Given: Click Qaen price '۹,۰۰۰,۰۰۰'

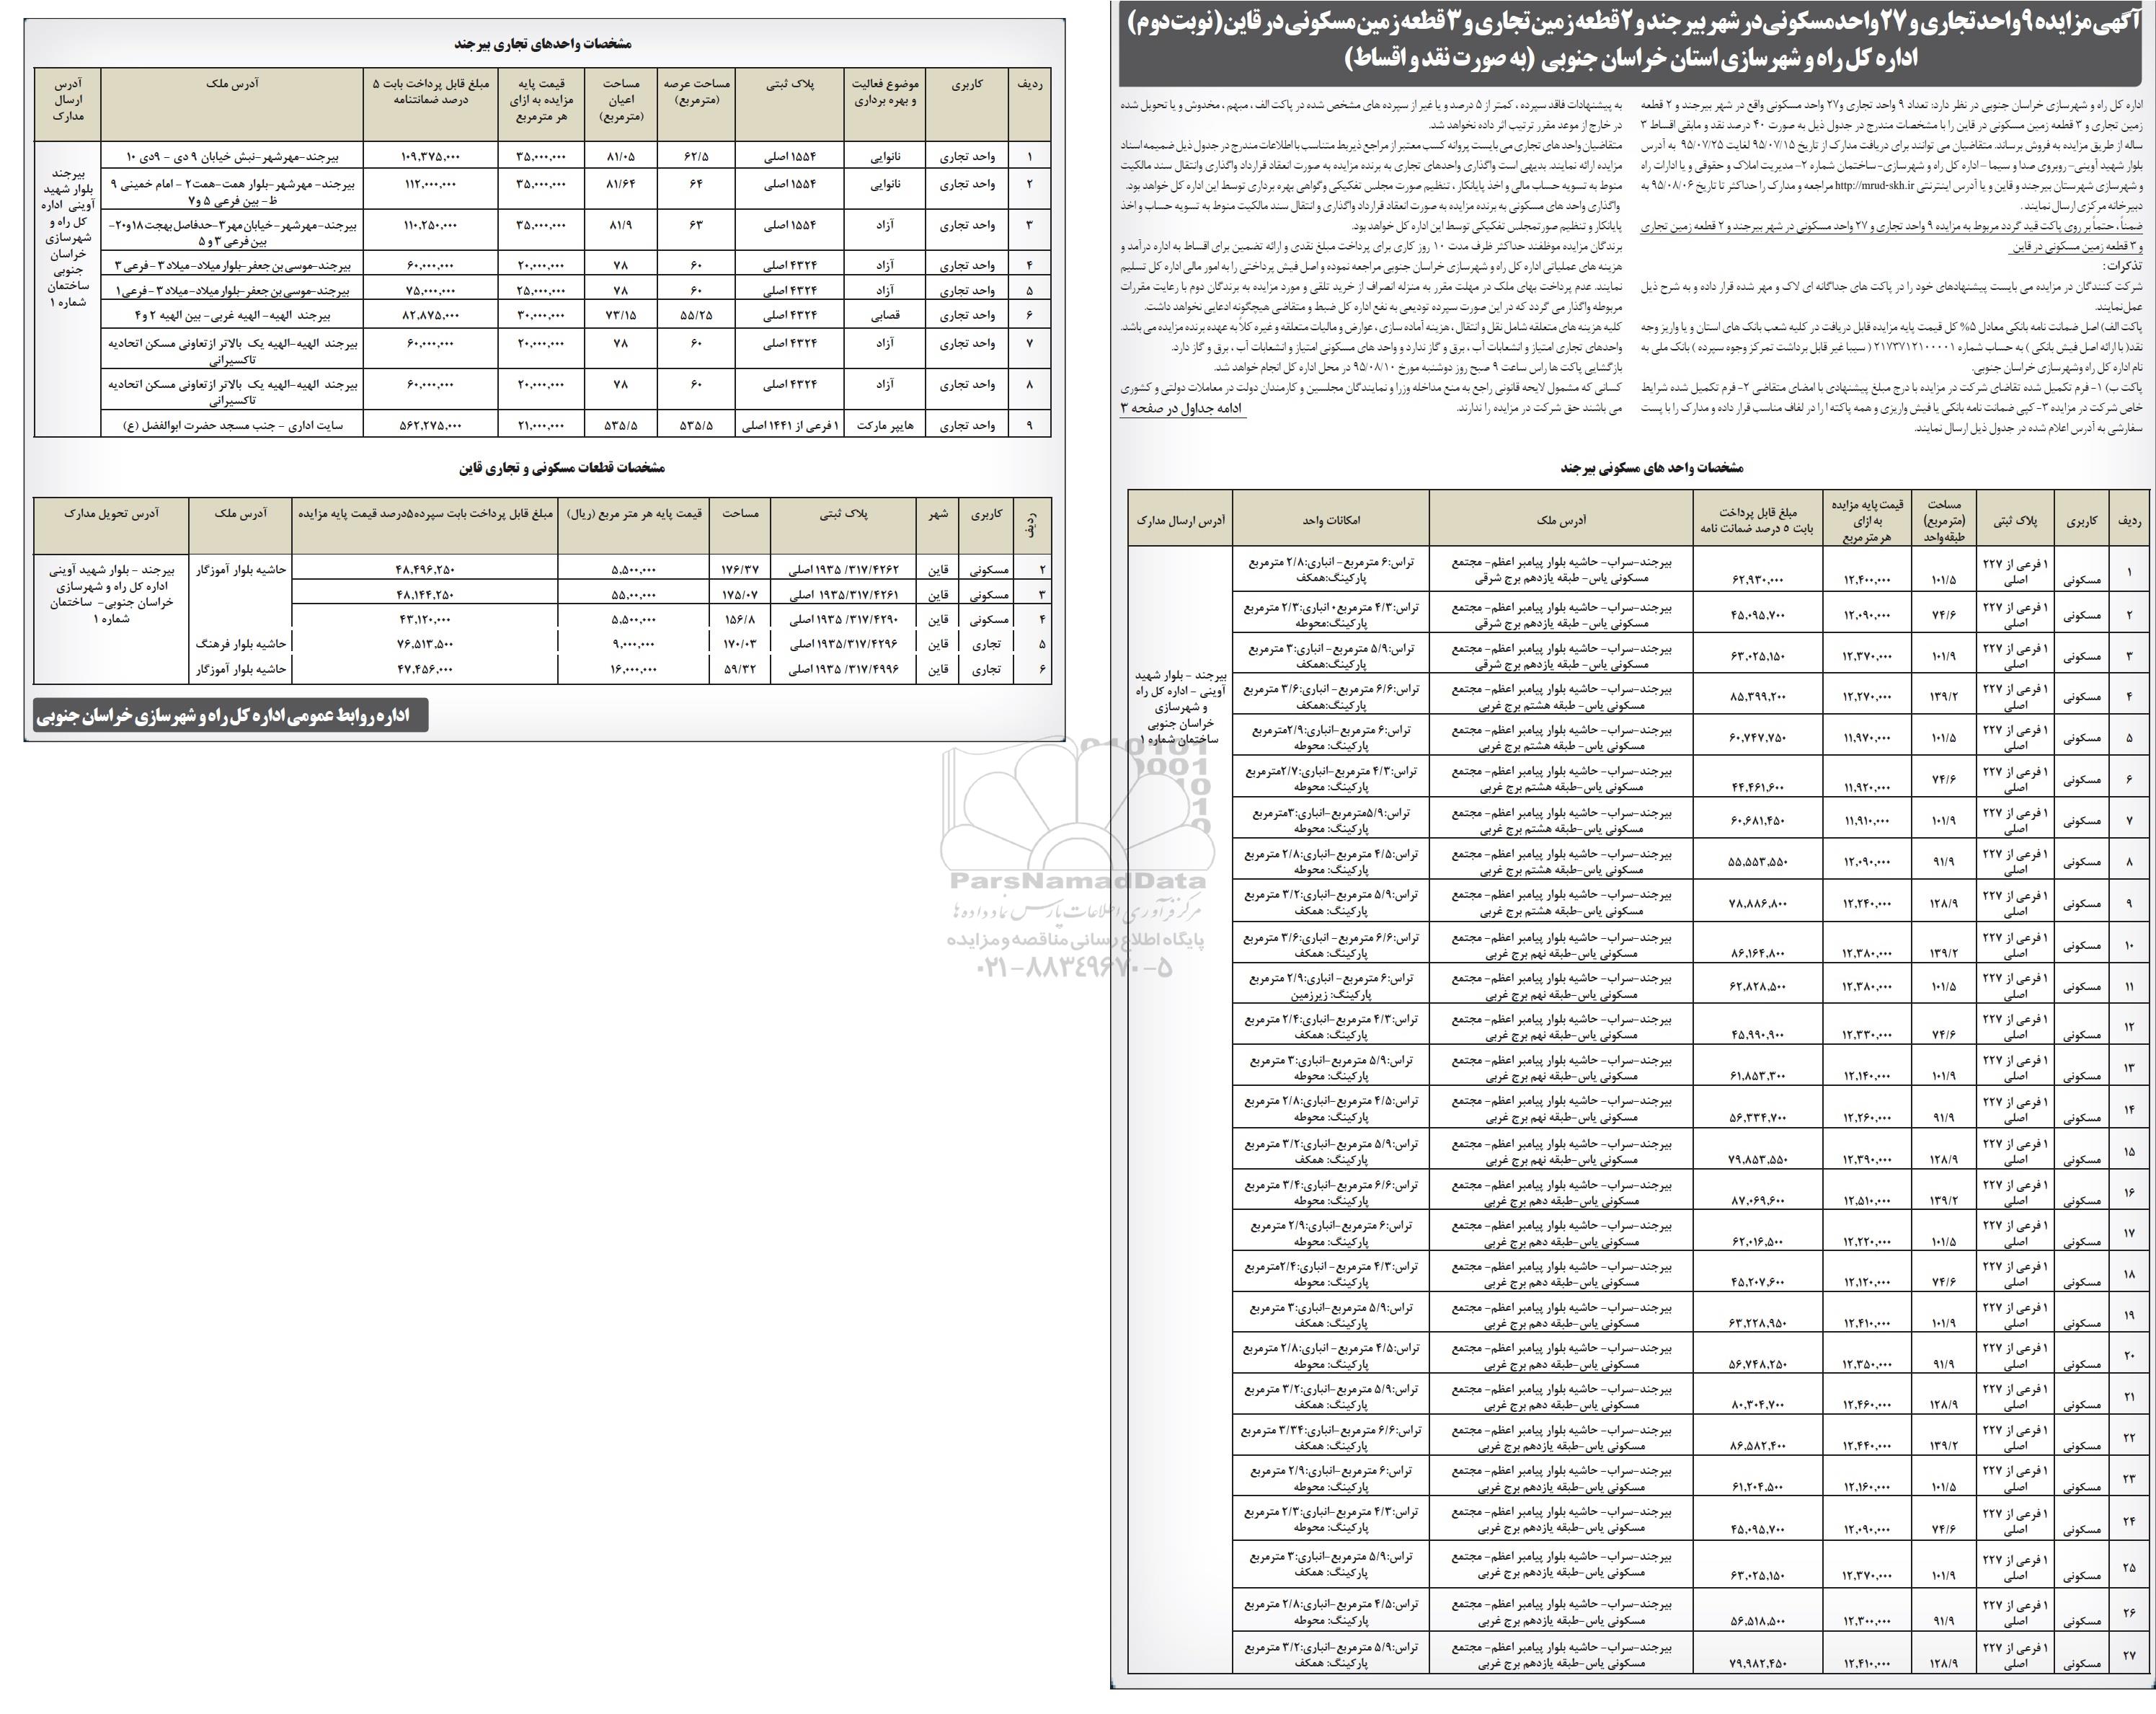Looking at the screenshot, I should pyautogui.click(x=633, y=645).
